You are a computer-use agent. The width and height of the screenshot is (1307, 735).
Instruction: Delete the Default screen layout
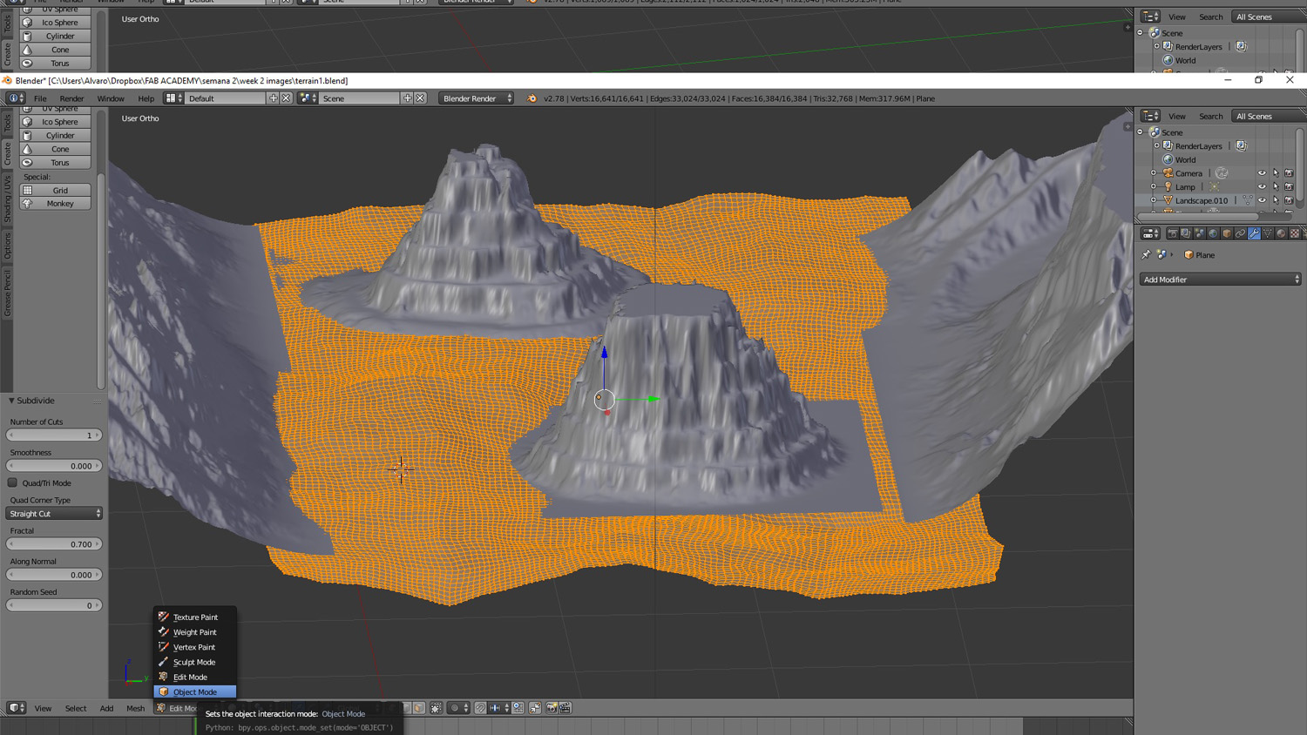[x=286, y=98]
